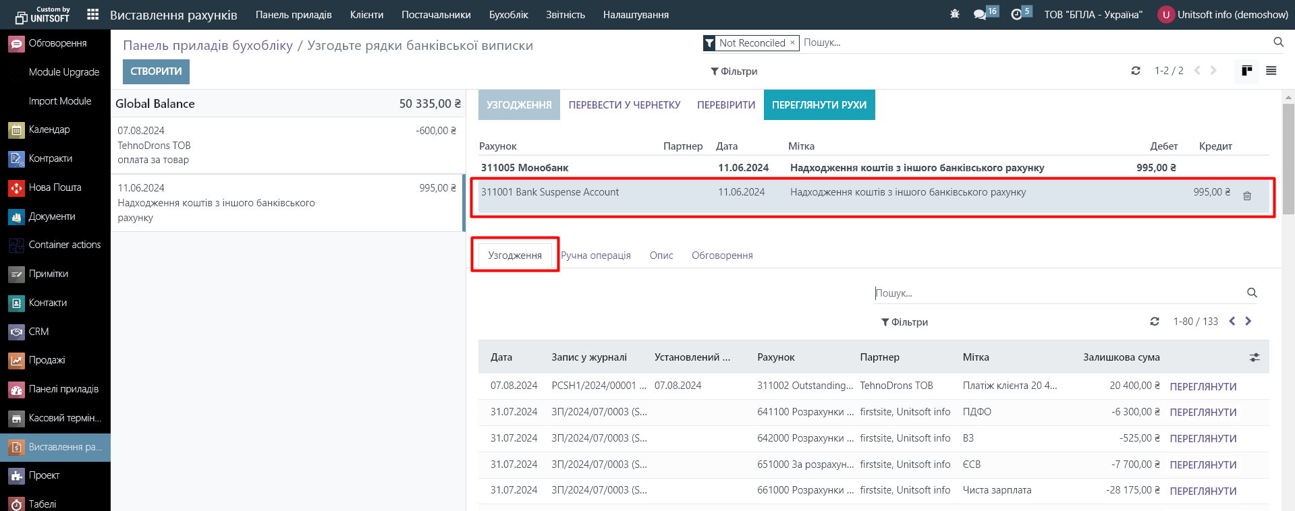
Task: Expand the Фільтри dropdown in reconciliation tab
Action: (x=904, y=322)
